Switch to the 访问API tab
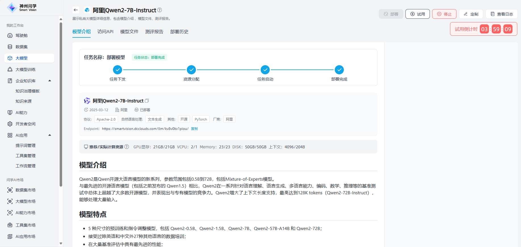 click(x=105, y=31)
